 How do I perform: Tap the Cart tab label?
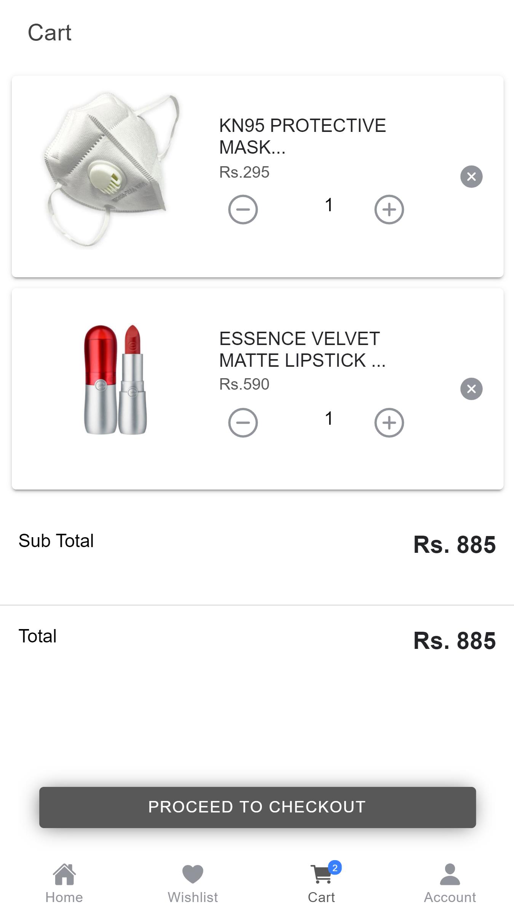point(321,897)
